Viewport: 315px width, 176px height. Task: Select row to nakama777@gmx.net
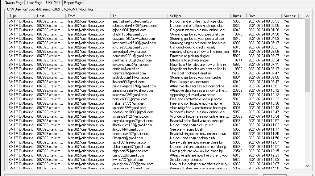(x=156, y=103)
